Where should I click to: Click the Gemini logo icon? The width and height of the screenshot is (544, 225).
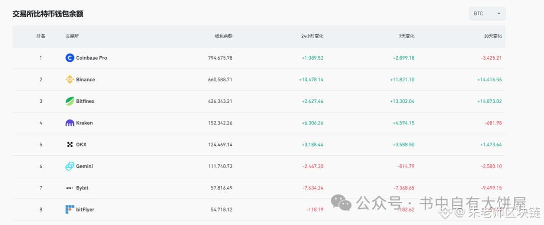(x=70, y=166)
